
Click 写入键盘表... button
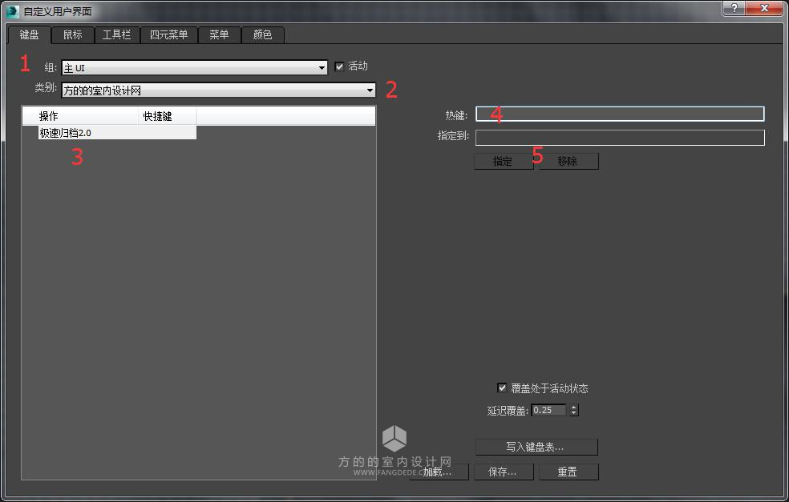pyautogui.click(x=536, y=447)
